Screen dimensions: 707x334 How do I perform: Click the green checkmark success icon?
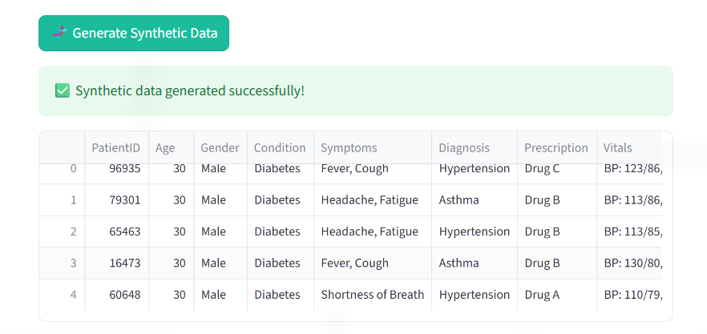(63, 91)
